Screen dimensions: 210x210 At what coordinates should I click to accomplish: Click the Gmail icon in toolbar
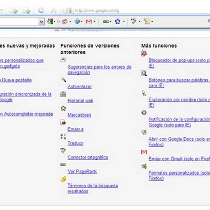pos(89,22)
